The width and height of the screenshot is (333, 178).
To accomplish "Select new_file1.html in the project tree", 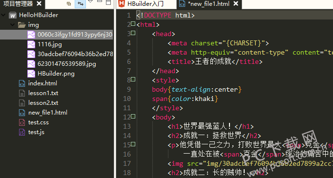I will (x=48, y=113).
